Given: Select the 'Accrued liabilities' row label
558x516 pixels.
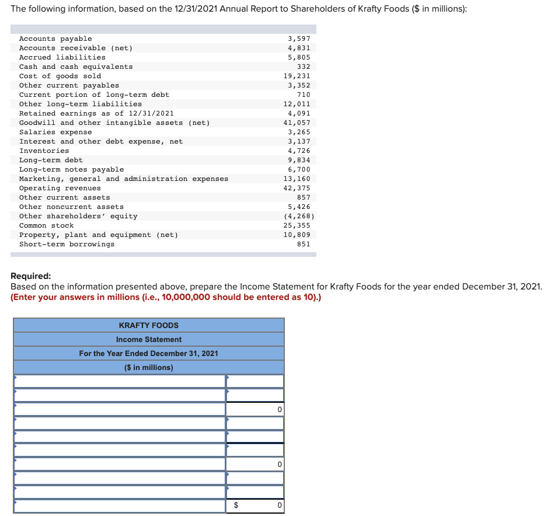Looking at the screenshot, I should [62, 57].
